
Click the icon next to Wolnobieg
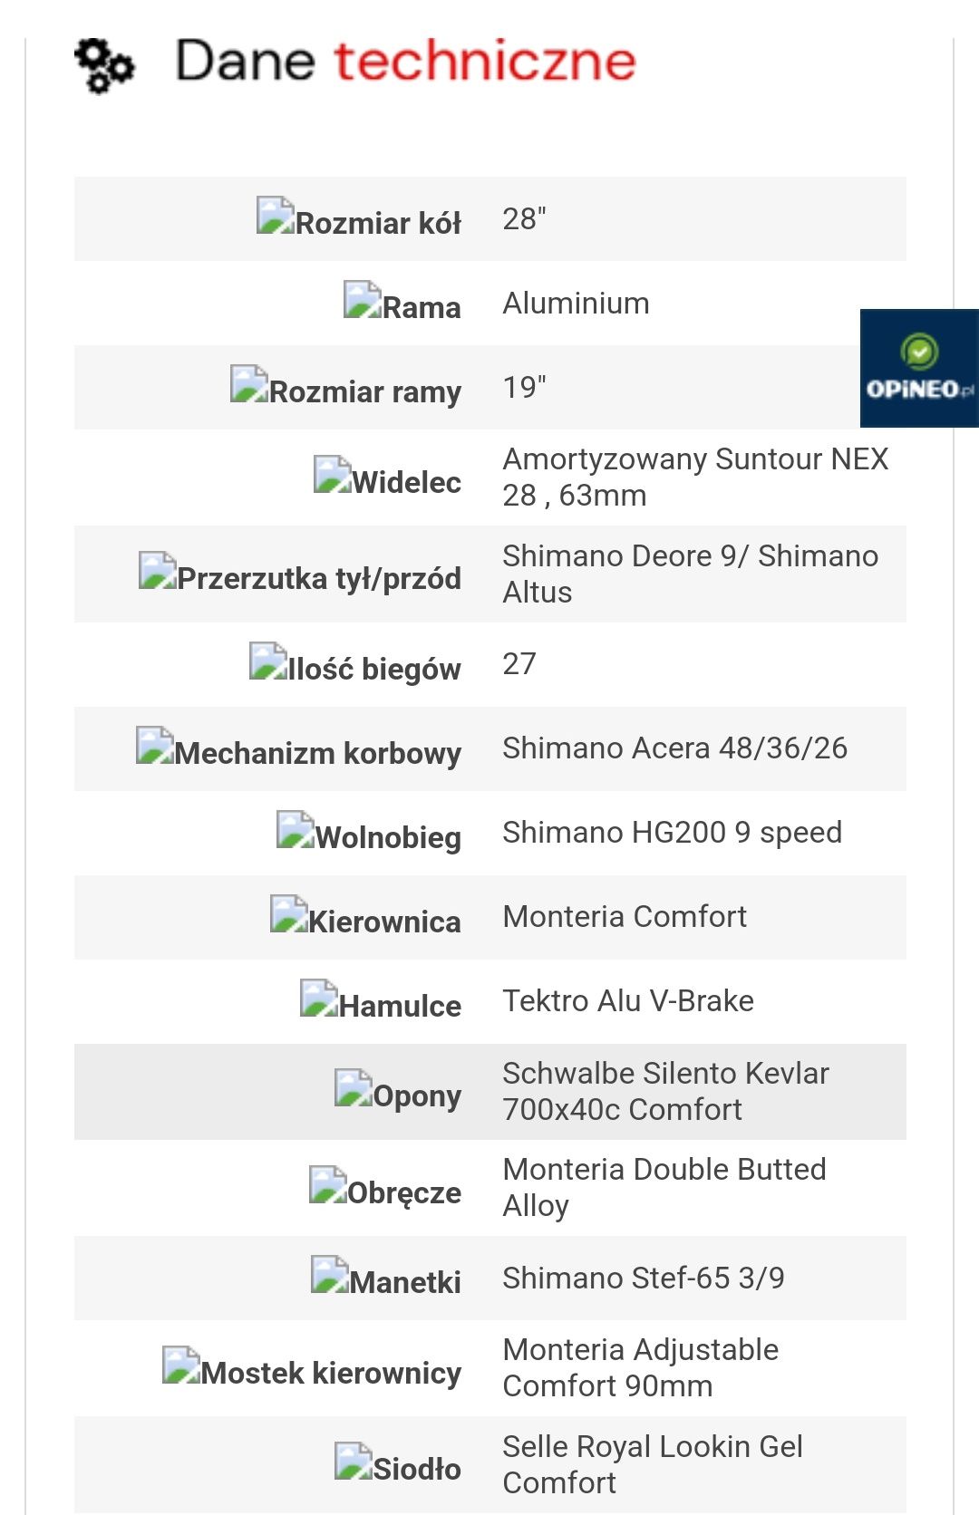[296, 829]
